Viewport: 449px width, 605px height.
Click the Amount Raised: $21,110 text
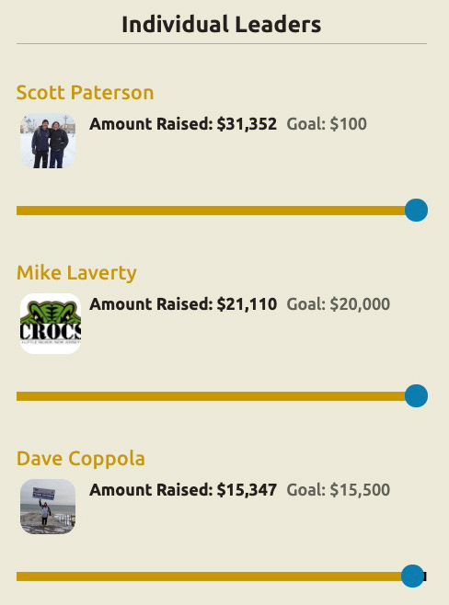tap(183, 304)
